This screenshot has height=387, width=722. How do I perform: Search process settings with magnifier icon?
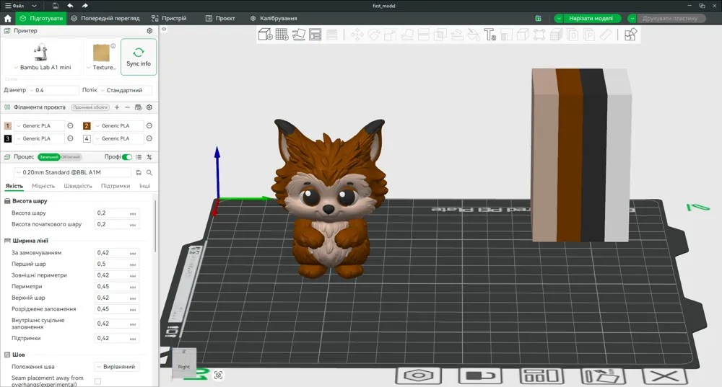149,172
